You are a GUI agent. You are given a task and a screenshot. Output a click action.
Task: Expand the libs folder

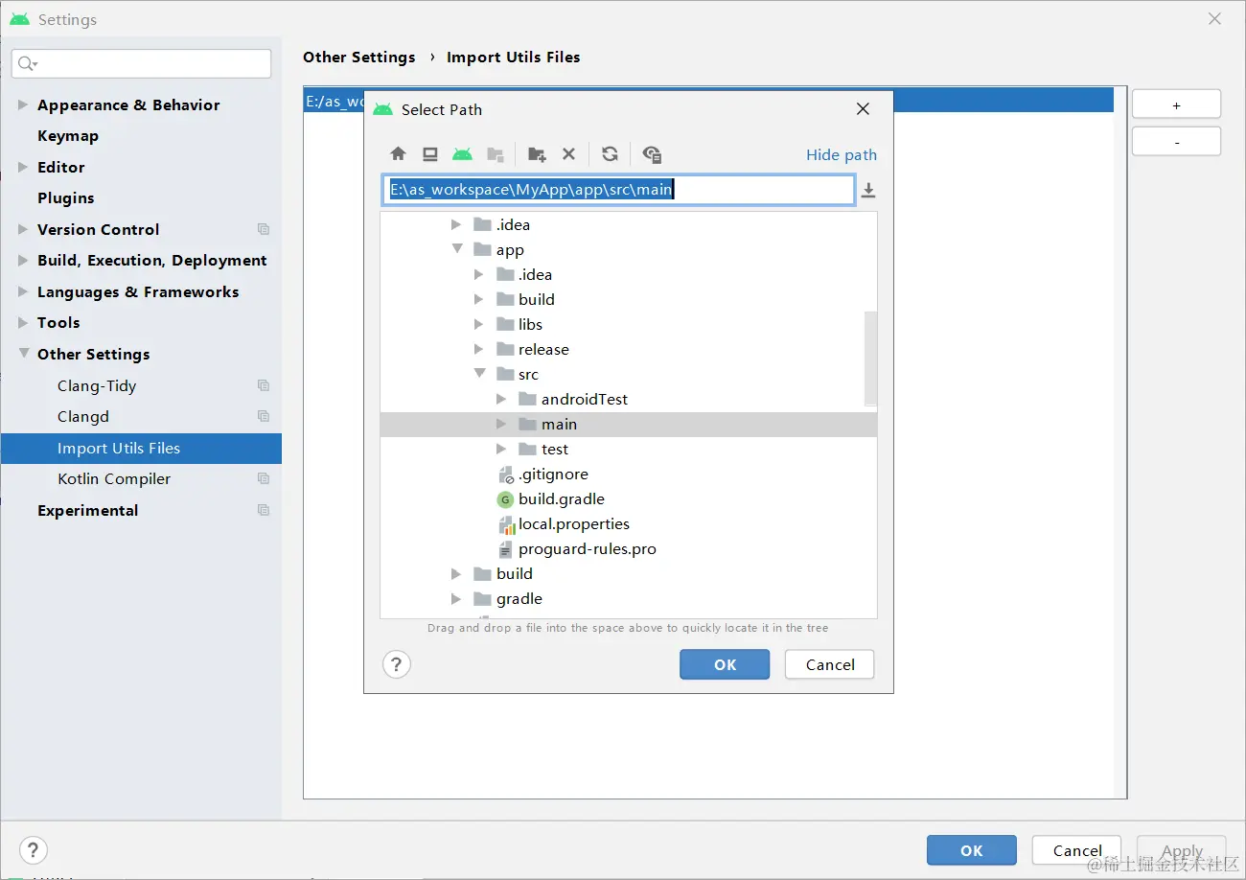click(x=479, y=324)
